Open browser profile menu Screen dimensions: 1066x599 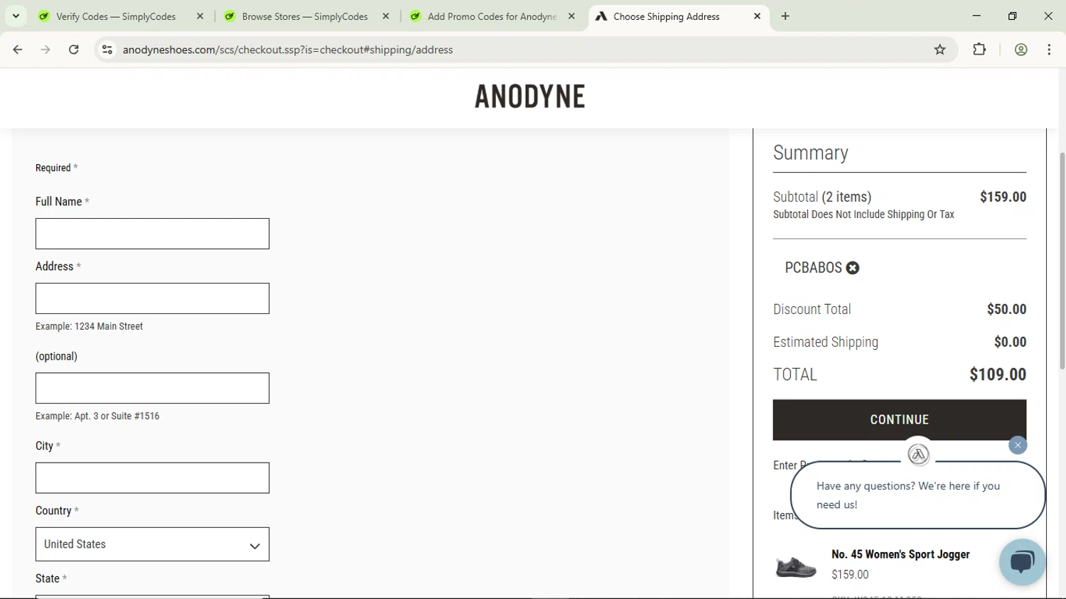(x=1021, y=50)
